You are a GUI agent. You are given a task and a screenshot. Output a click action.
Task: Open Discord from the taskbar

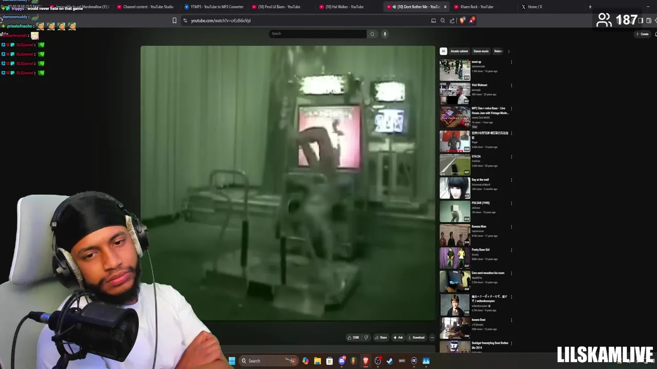pos(342,361)
